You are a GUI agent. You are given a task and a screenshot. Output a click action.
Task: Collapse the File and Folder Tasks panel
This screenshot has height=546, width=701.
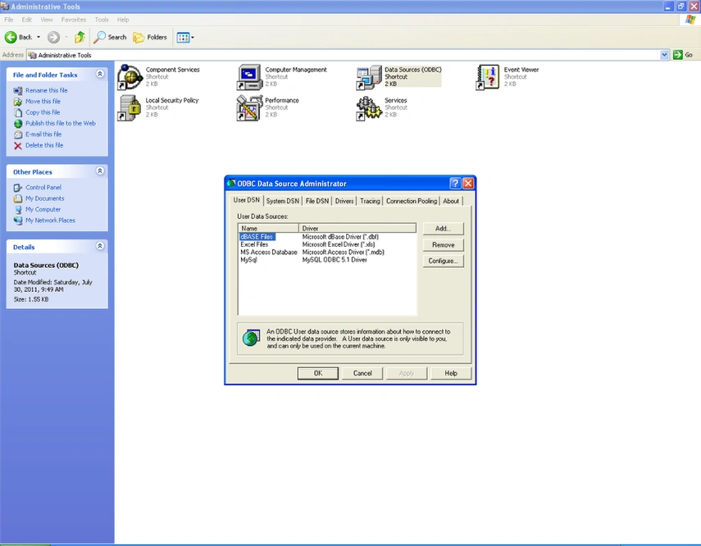click(100, 74)
